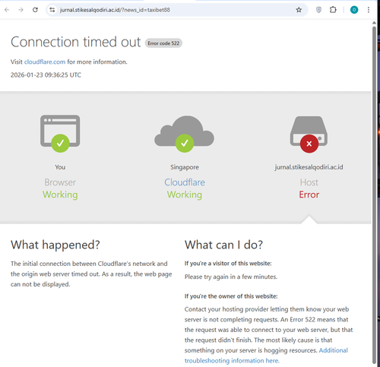Click the What can I do? heading

click(223, 245)
